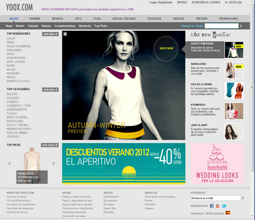
Task: Open the Twitter bird icon
Action: (x=224, y=206)
